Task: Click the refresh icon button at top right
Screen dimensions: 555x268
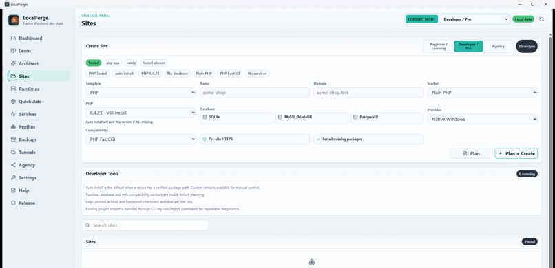Action: (x=541, y=19)
